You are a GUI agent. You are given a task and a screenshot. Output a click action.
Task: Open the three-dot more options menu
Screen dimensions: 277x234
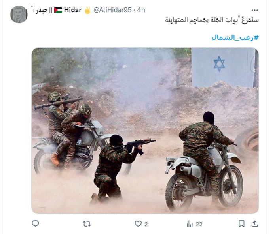tap(254, 10)
